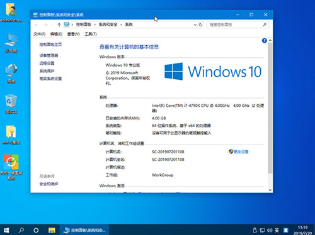
Task: Refresh the System control panel page
Action: (x=200, y=25)
